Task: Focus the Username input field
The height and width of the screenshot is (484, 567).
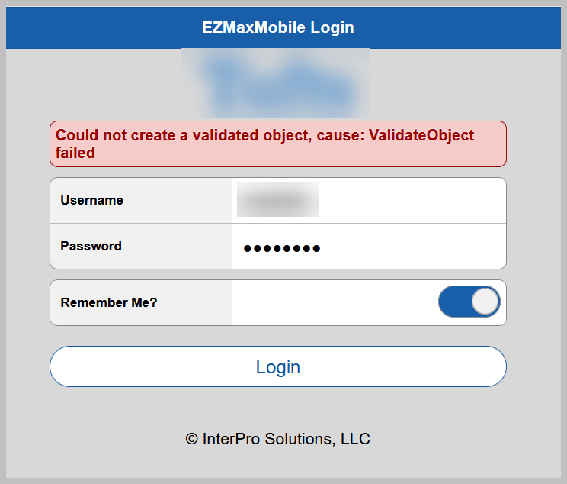Action: pos(369,200)
